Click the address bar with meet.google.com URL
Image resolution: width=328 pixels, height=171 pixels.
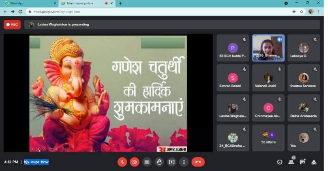[x=165, y=12]
